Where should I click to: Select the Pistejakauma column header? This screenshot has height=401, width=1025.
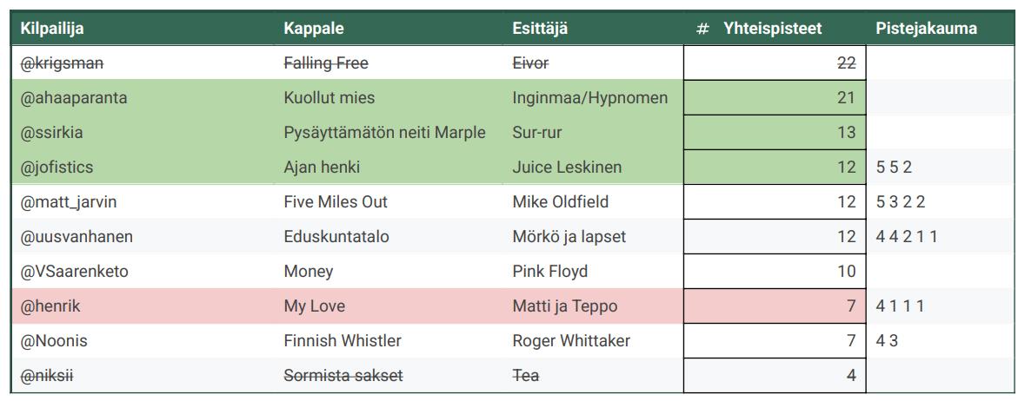point(926,29)
